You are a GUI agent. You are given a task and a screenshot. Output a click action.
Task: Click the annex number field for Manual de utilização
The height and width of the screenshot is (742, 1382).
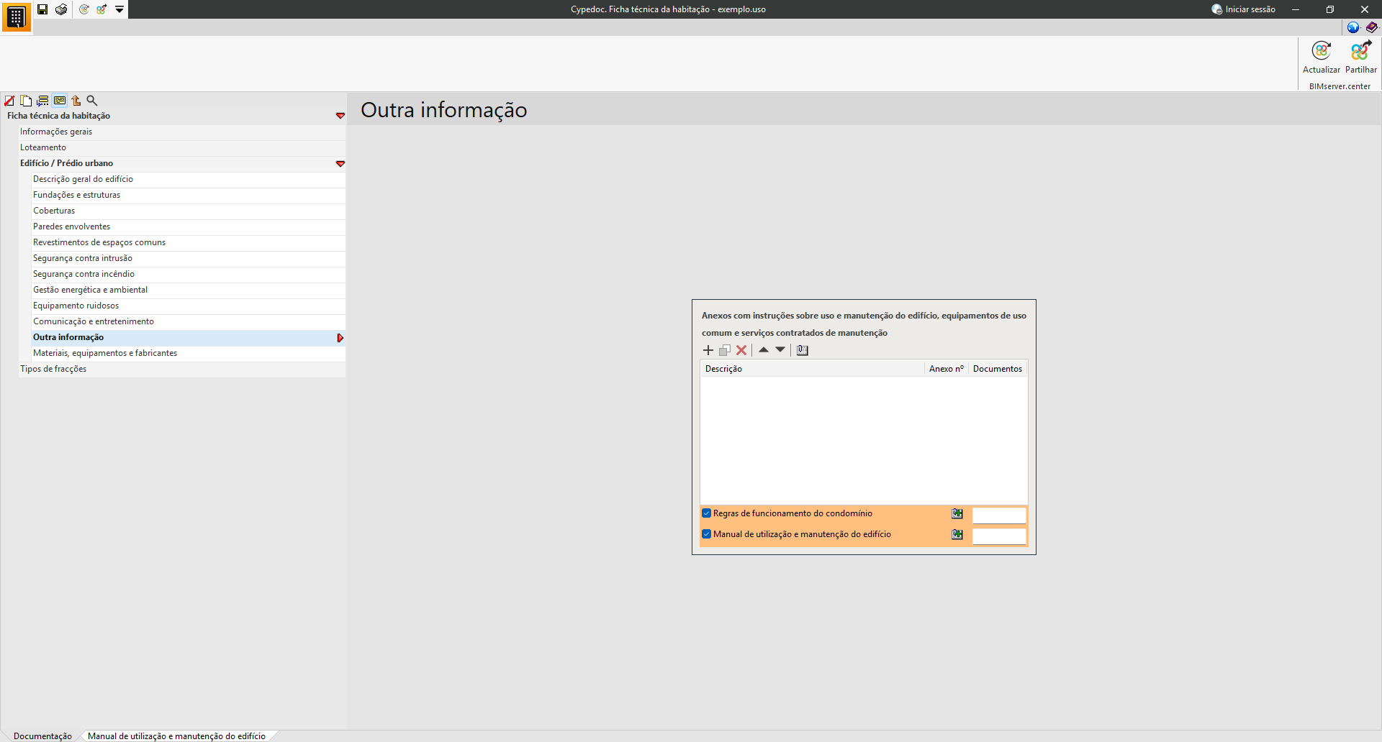coord(999,536)
